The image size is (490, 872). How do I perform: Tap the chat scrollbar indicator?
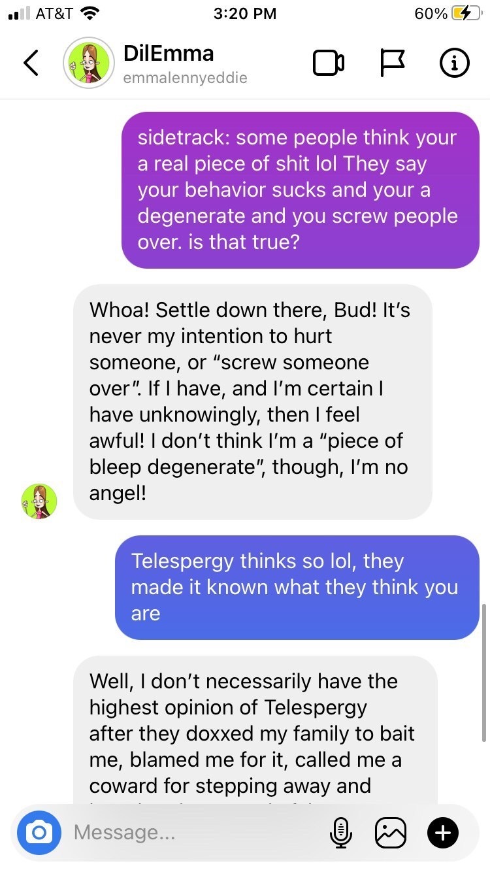pyautogui.click(x=483, y=673)
